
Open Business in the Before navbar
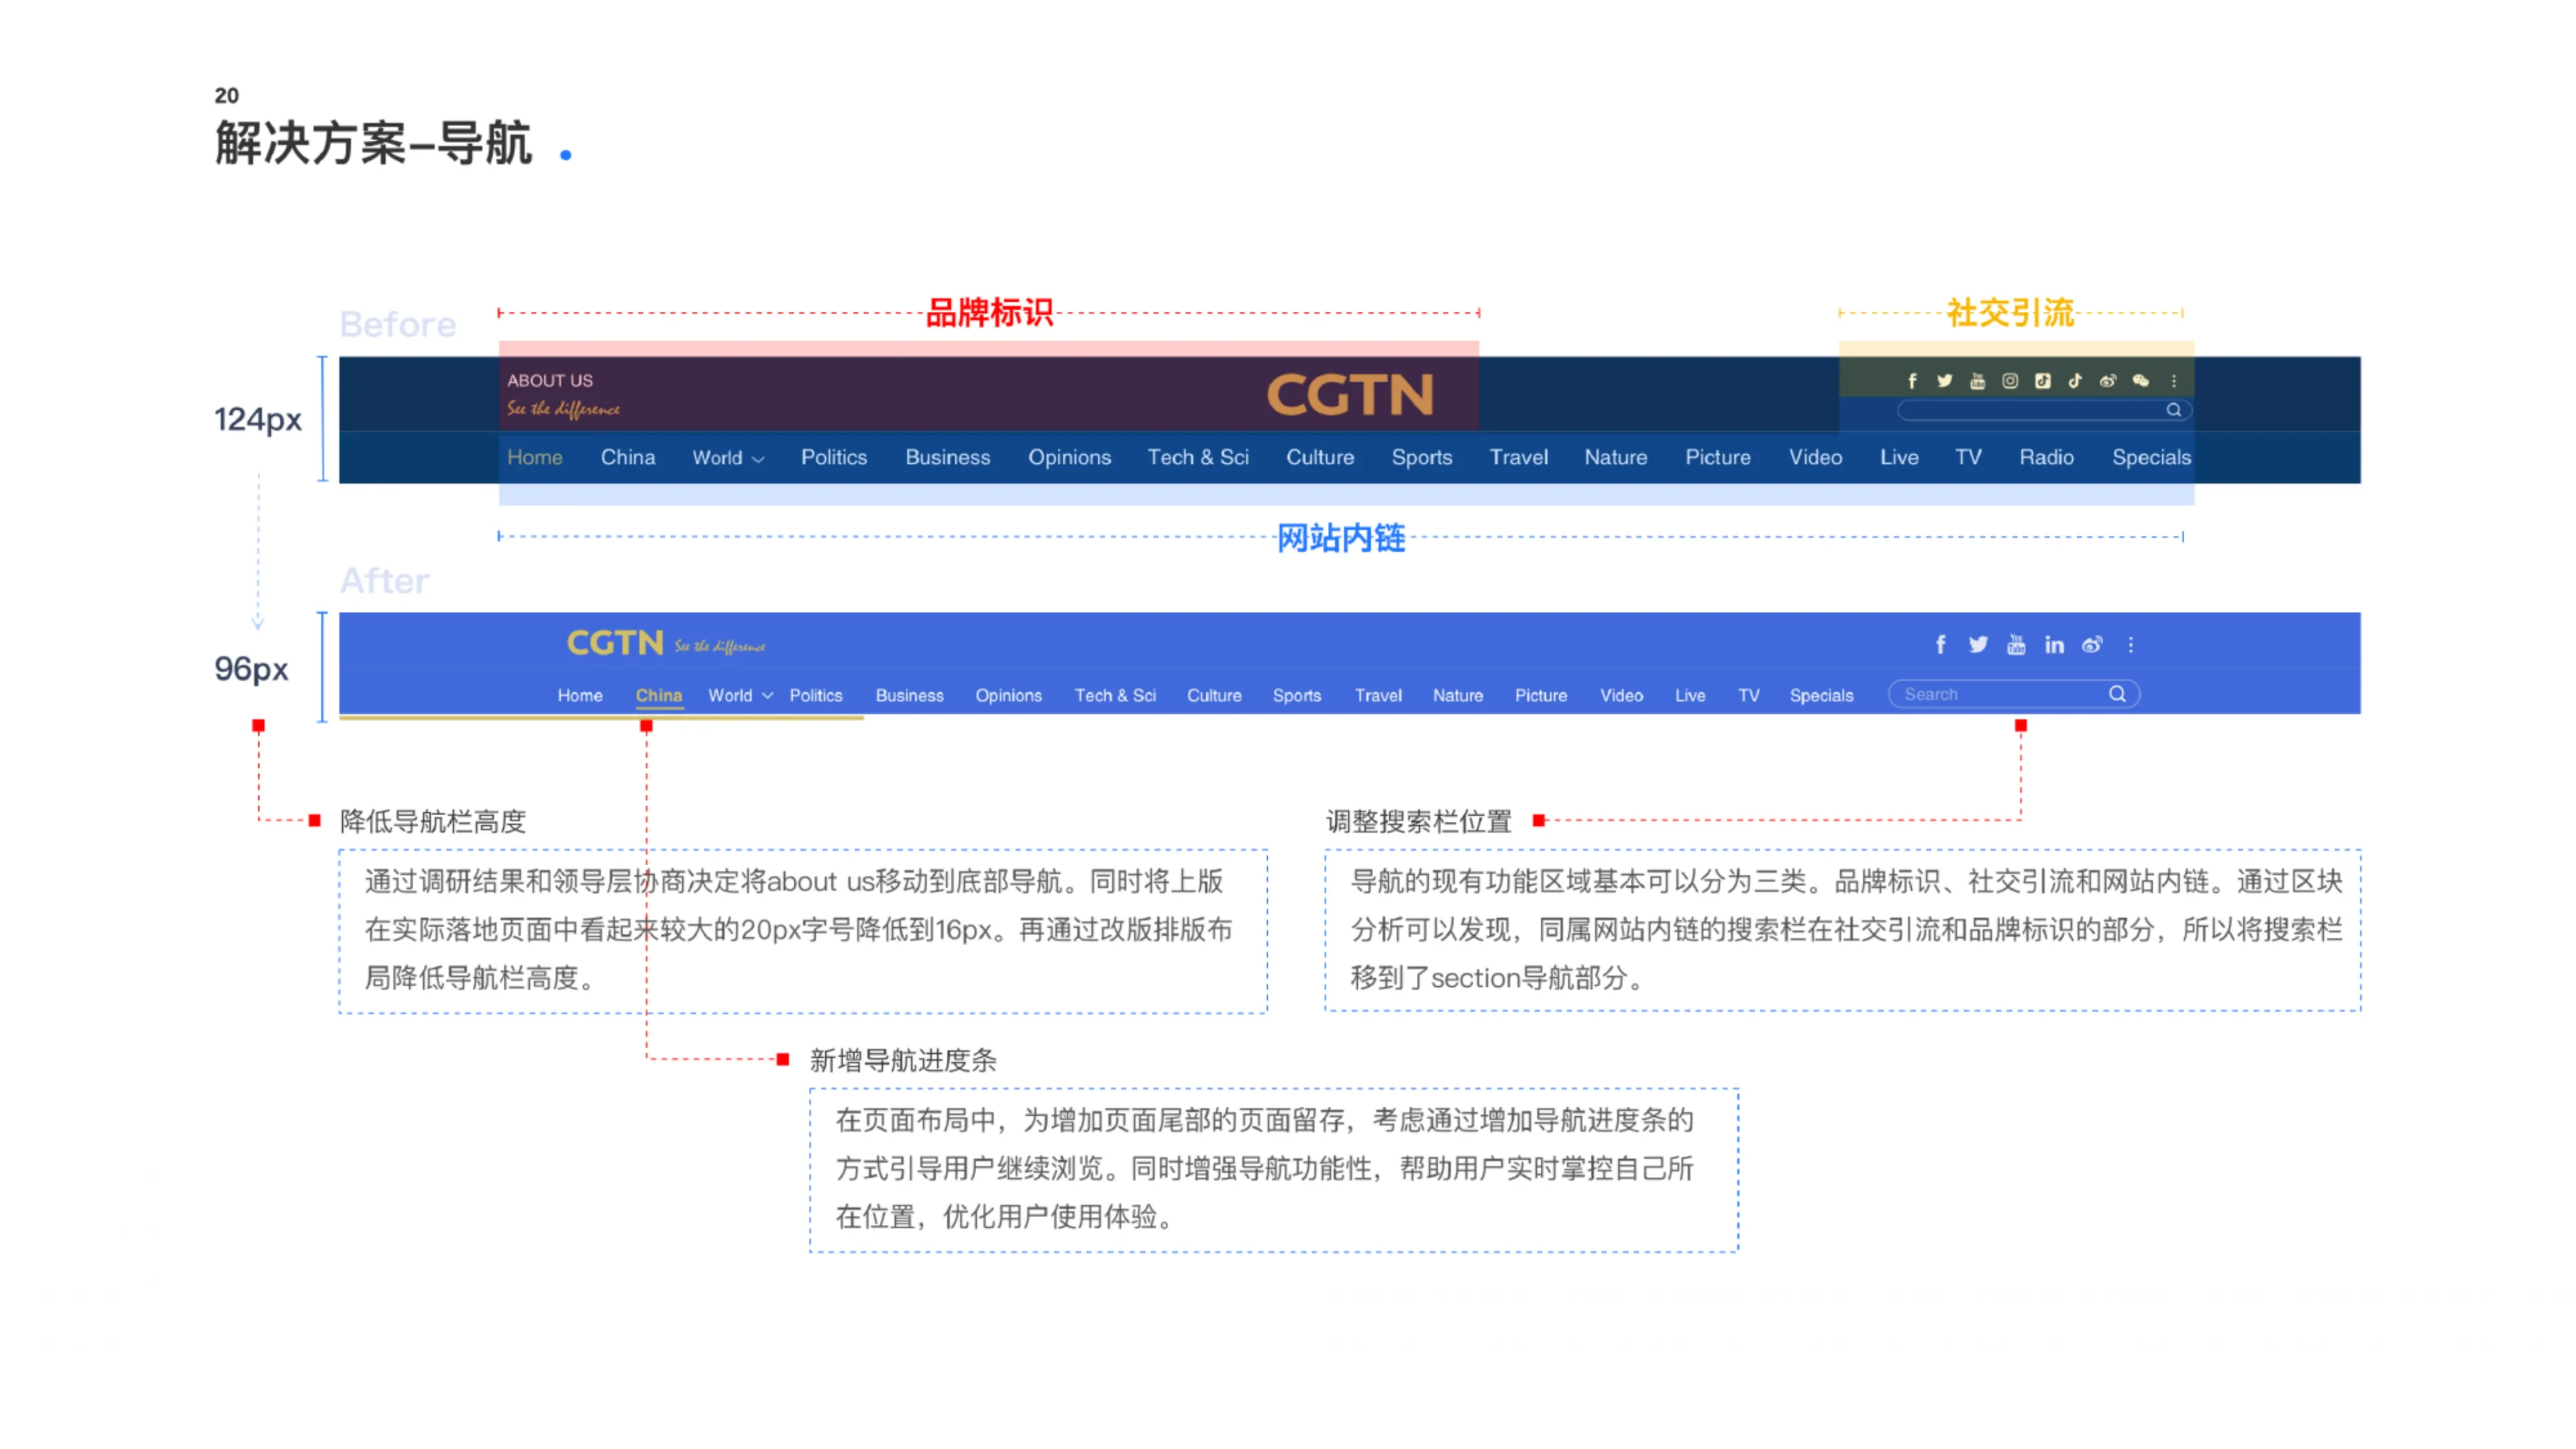(948, 457)
